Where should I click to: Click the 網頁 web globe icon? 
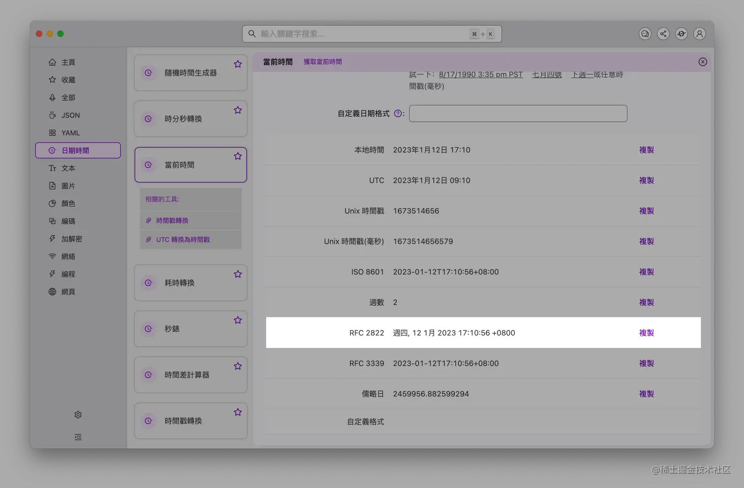pyautogui.click(x=52, y=292)
